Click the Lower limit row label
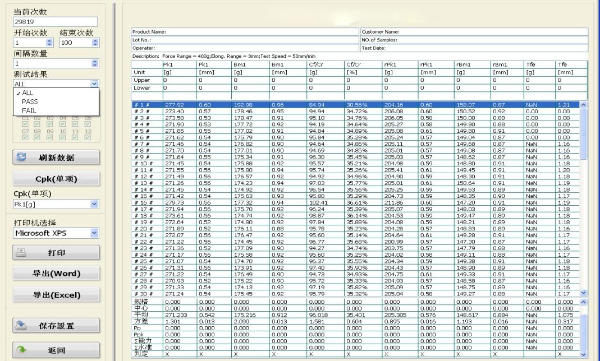This screenshot has width=600, height=361. click(141, 88)
